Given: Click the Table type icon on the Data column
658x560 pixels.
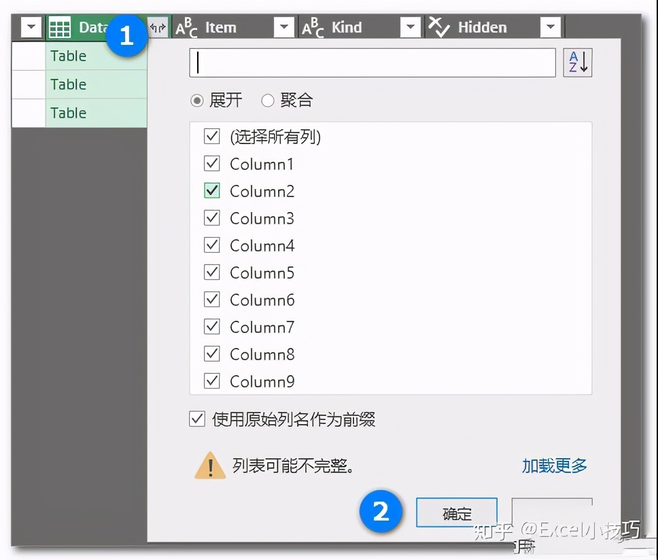Looking at the screenshot, I should pyautogui.click(x=60, y=27).
